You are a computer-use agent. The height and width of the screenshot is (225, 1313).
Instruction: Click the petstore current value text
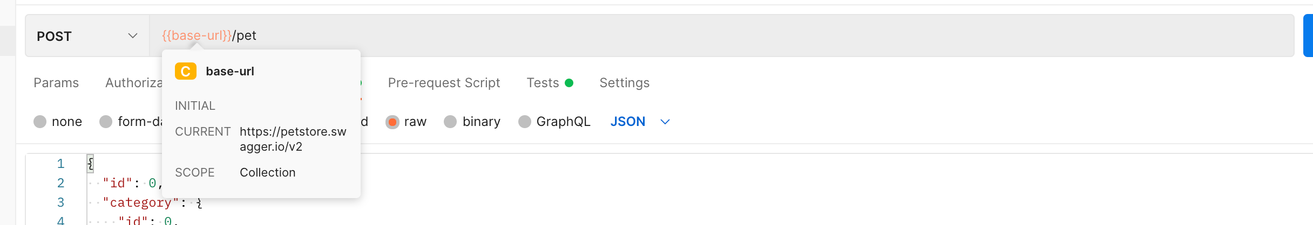(x=293, y=139)
